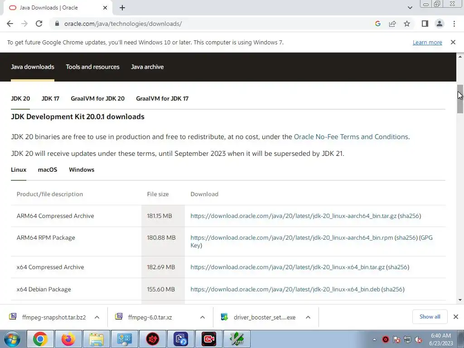Open the blue backup taskbar app
Screen dimensions: 464x348
181,339
